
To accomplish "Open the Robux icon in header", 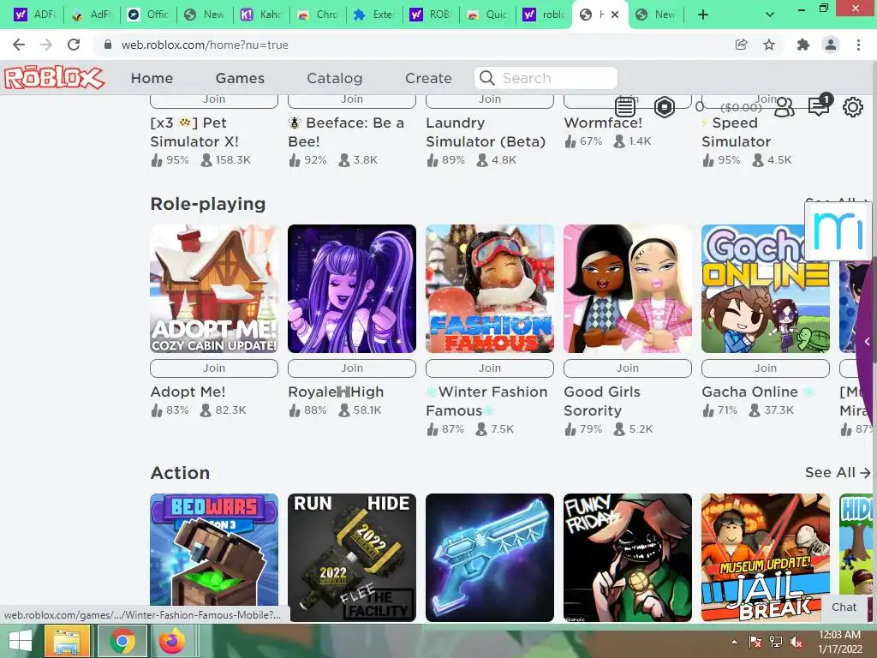I will (664, 106).
